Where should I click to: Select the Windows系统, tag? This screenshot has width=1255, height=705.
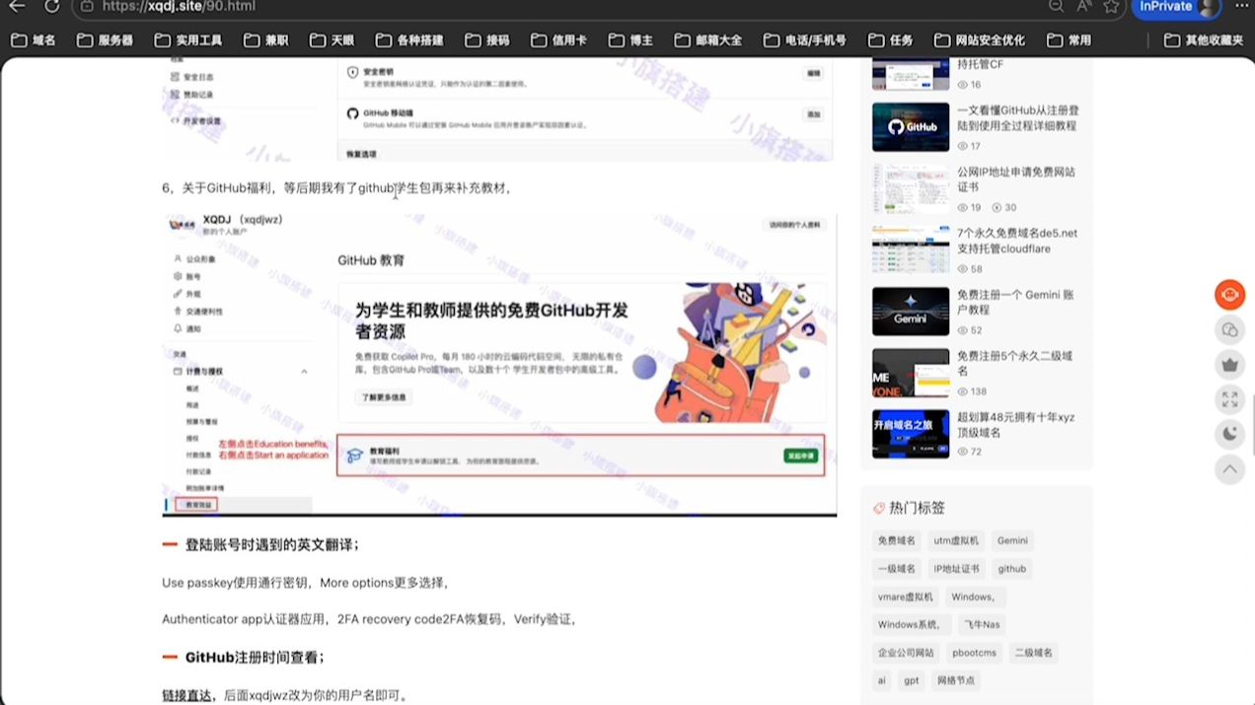point(912,624)
